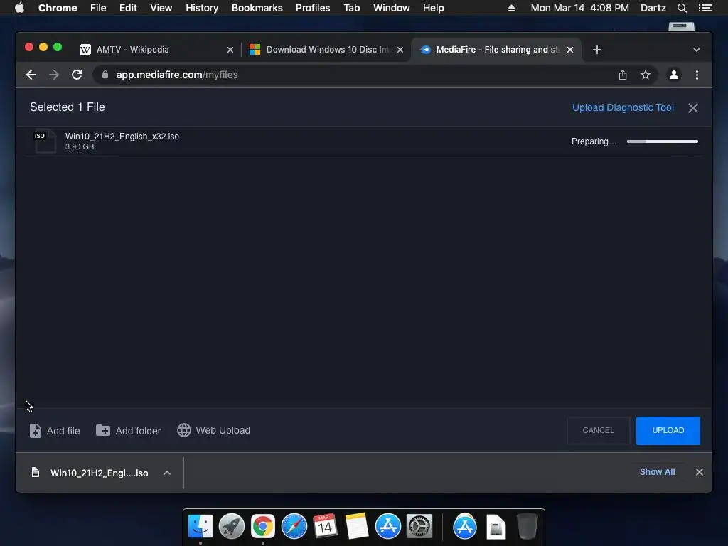Close the AMTV - Wikipedia tab
Viewport: 728px width, 546px height.
pos(230,50)
